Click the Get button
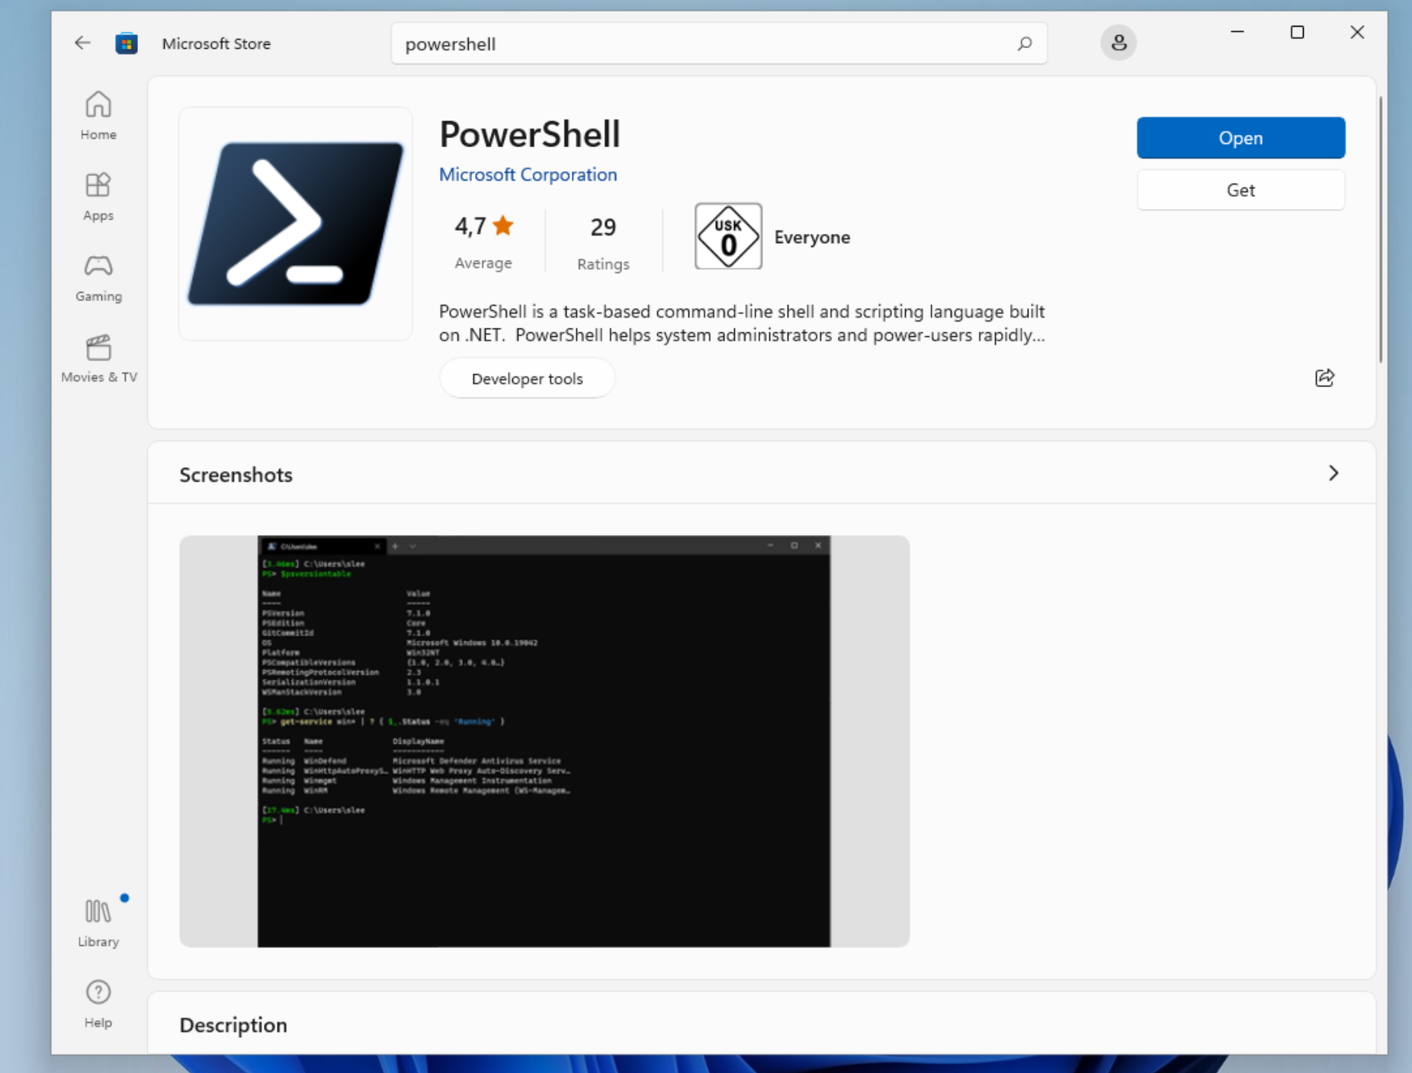Screen dimensions: 1412x1073 click(x=1240, y=190)
